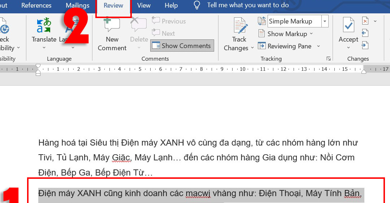Screen dimensions: 390x203
Task: Click the Accept change icon
Action: (348, 25)
